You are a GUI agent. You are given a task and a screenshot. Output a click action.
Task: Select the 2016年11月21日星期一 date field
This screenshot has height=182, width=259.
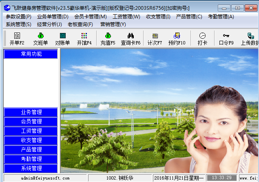coord(179,178)
